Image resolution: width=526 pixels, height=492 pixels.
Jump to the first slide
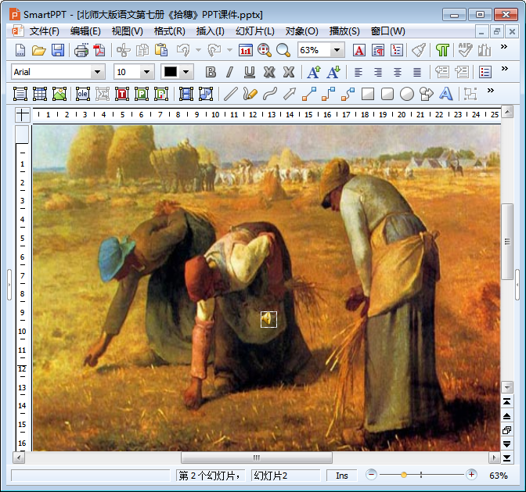[507, 401]
